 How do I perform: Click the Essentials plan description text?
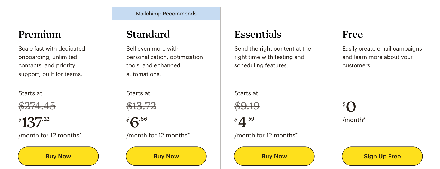(x=273, y=57)
